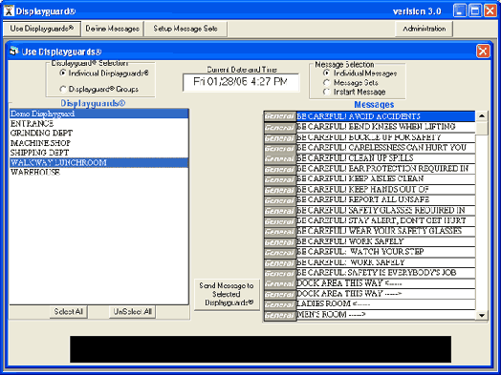Select message WATCH YOUR STEP
The height and width of the screenshot is (375, 501).
(385, 252)
